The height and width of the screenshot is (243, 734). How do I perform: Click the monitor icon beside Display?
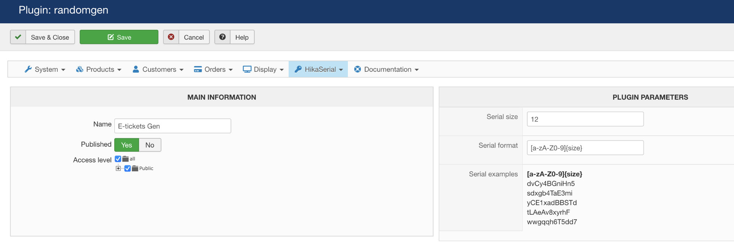[247, 69]
